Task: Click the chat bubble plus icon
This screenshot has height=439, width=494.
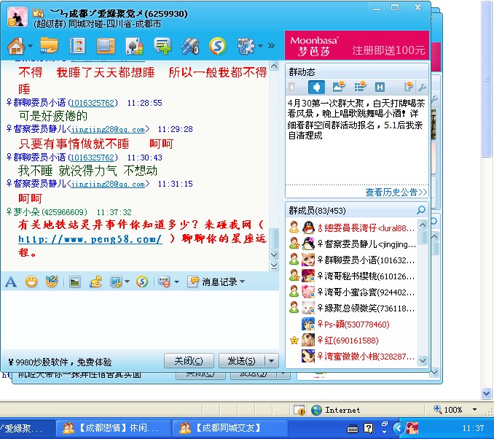Action: coord(162,46)
